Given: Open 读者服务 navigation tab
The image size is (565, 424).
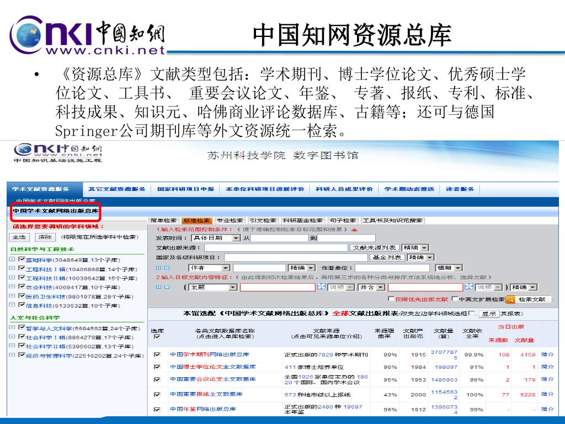Looking at the screenshot, I should point(460,189).
